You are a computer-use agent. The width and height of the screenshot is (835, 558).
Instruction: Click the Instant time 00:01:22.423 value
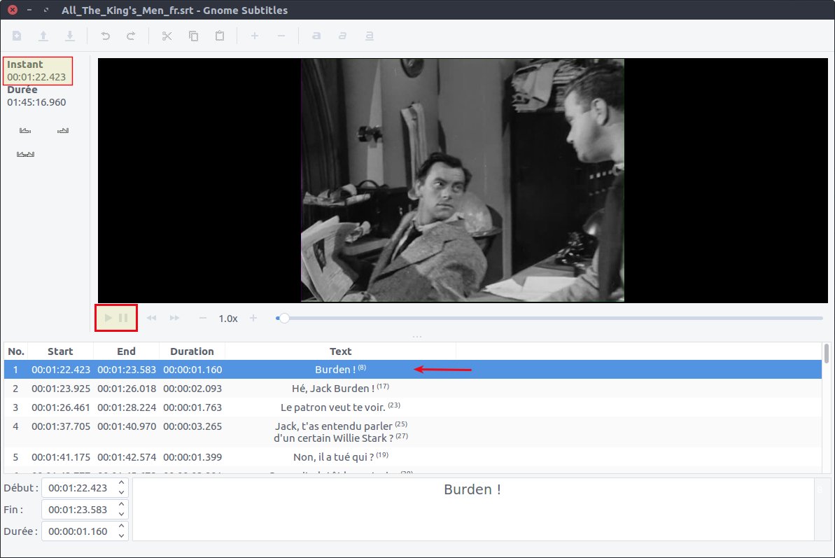click(36, 77)
